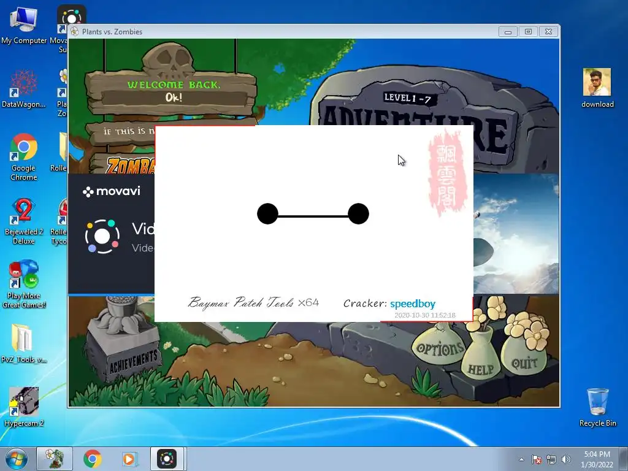Click the player name sign reading Ok!
The width and height of the screenshot is (628, 471).
[174, 98]
